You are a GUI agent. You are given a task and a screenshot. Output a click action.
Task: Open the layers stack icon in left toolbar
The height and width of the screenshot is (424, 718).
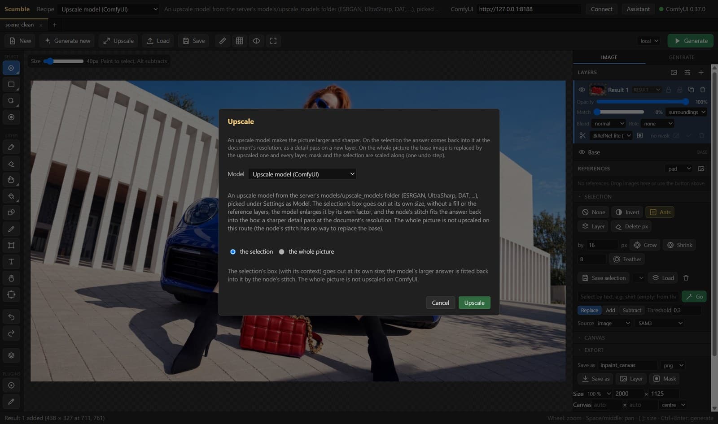click(11, 355)
